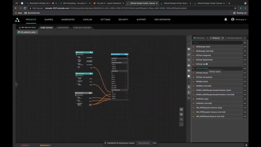
Task: Click the browser address bar
Action: tap(116, 8)
